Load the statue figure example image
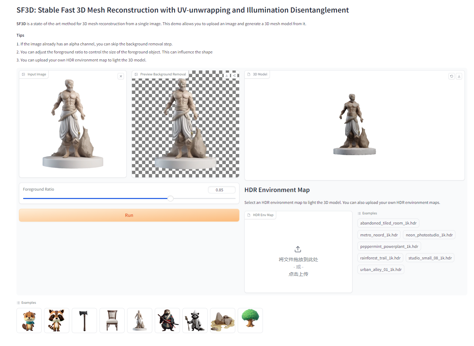Image resolution: width=474 pixels, height=346 pixels. click(x=140, y=321)
